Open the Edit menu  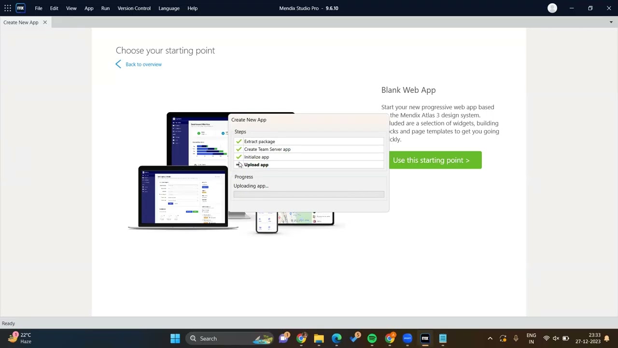point(54,8)
